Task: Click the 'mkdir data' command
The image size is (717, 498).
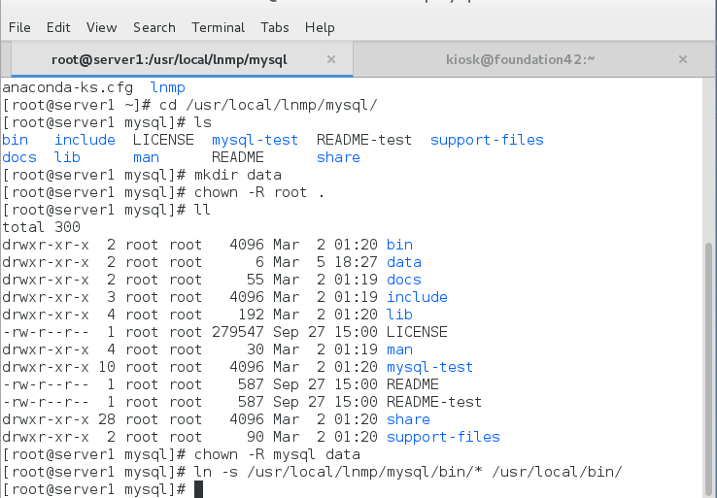Action: pyautogui.click(x=238, y=175)
